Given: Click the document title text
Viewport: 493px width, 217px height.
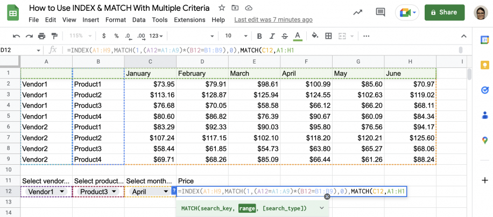Looking at the screenshot, I should click(x=119, y=8).
